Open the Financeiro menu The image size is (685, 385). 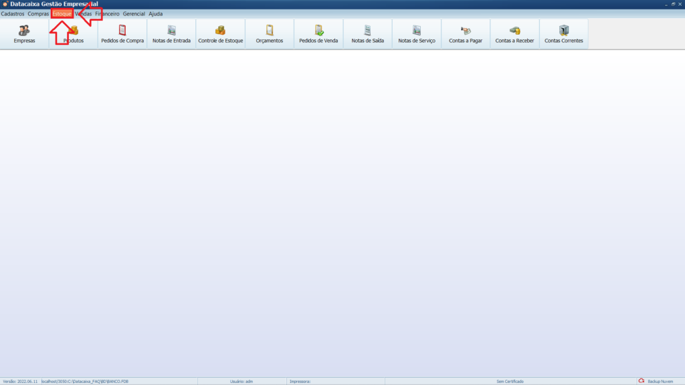click(108, 13)
